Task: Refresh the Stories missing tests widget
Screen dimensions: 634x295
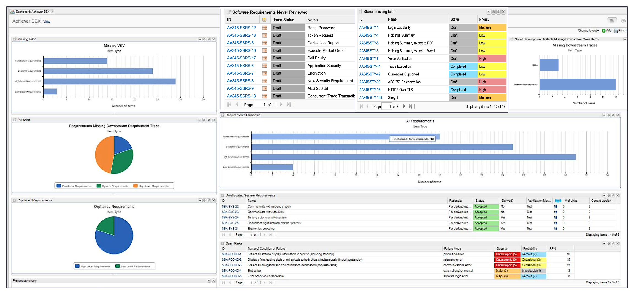Action: [x=498, y=12]
